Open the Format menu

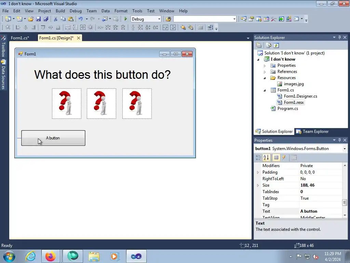pos(121,11)
